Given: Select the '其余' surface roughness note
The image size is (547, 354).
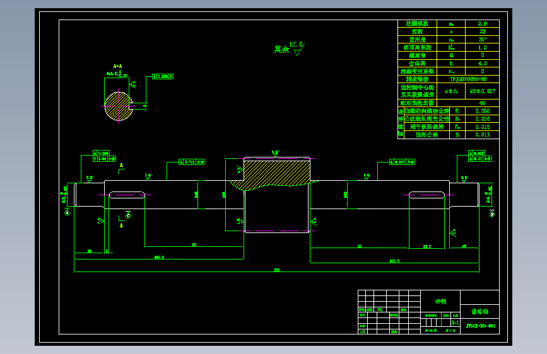Looking at the screenshot, I should [x=281, y=50].
